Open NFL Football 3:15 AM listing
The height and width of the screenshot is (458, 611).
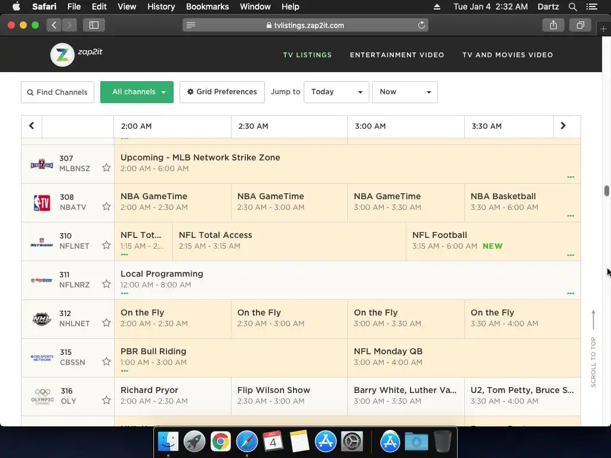pyautogui.click(x=493, y=242)
